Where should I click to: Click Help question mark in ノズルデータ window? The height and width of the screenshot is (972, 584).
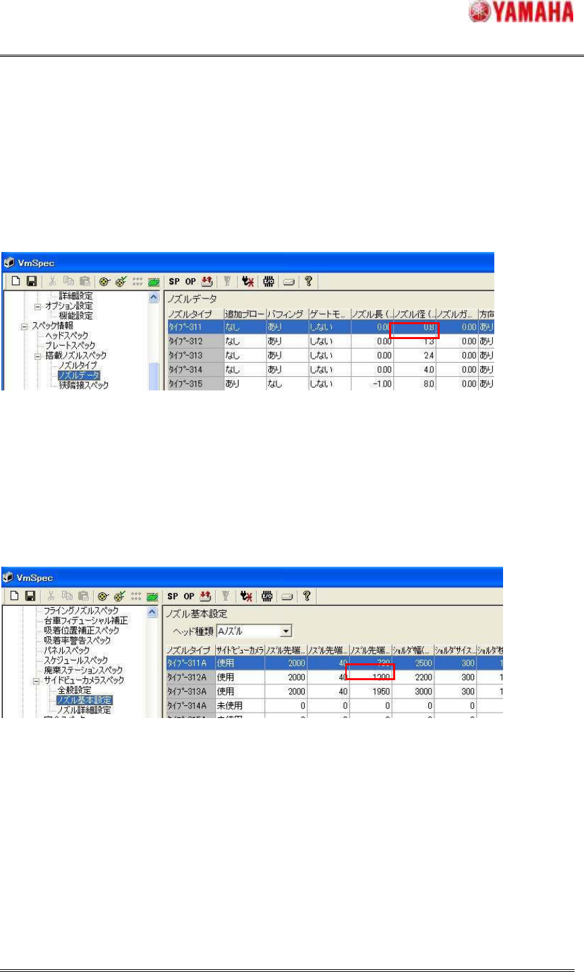307,281
